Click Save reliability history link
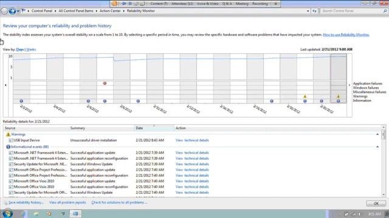This screenshot has height=218, width=389. (x=26, y=202)
